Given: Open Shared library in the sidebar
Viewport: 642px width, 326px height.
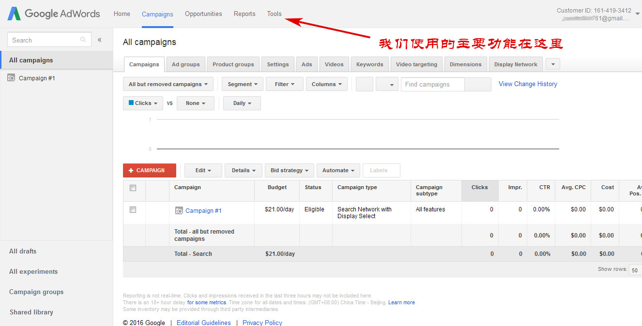Looking at the screenshot, I should coord(31,312).
